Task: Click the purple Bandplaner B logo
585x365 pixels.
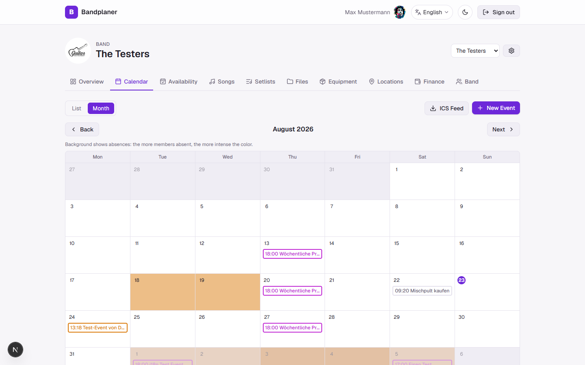Action: coord(71,12)
